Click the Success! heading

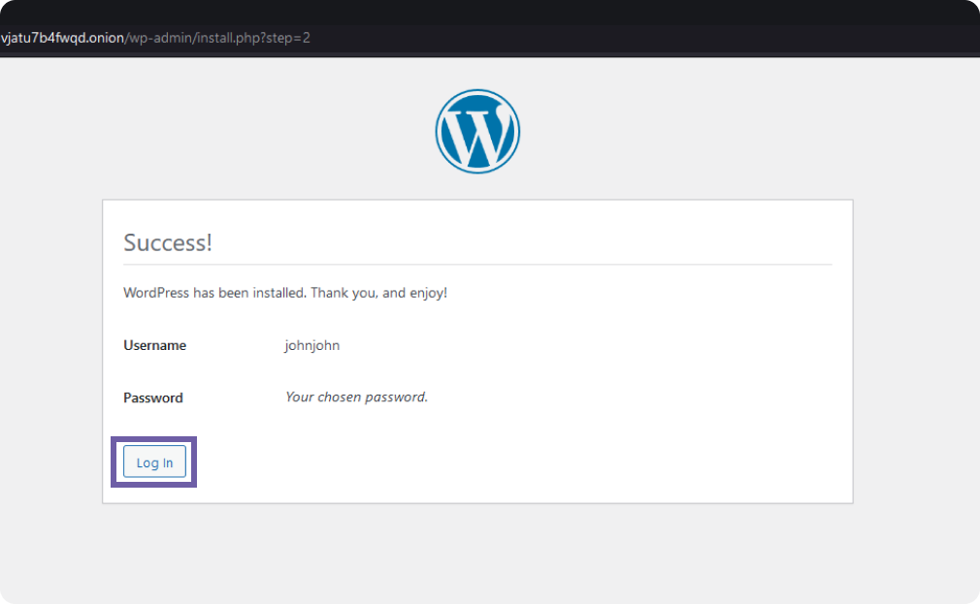pyautogui.click(x=168, y=242)
